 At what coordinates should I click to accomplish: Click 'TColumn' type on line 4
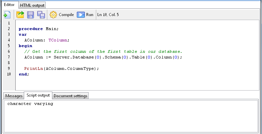coord(58,40)
